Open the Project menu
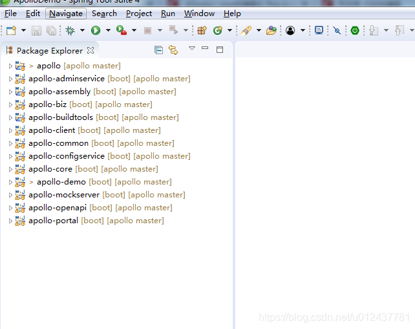Screen dimensions: 415x329 click(139, 14)
